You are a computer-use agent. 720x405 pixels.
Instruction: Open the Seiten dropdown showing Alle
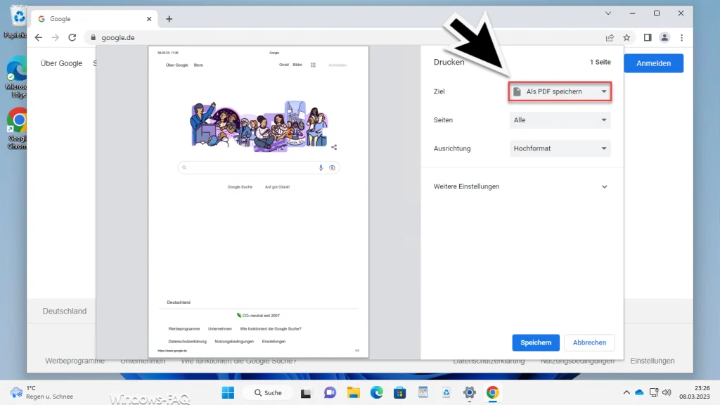(x=560, y=120)
